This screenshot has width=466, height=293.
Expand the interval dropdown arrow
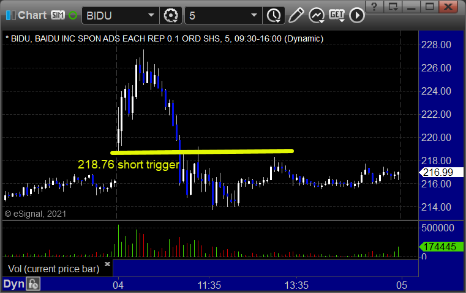(x=254, y=15)
